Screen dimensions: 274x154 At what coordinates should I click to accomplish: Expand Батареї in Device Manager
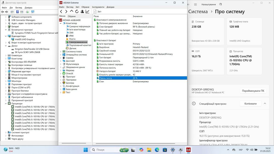point(6,27)
